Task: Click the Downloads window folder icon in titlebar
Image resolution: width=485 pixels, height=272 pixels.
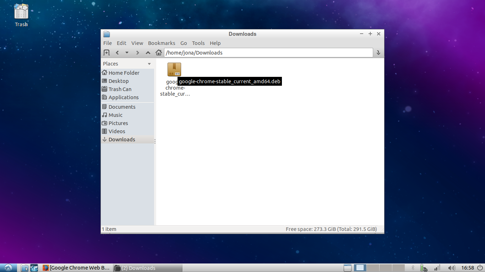Action: (x=107, y=34)
